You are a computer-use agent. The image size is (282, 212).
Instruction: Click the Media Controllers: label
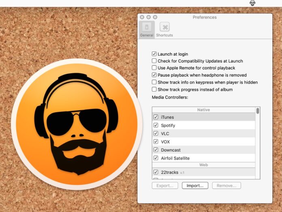[170, 97]
